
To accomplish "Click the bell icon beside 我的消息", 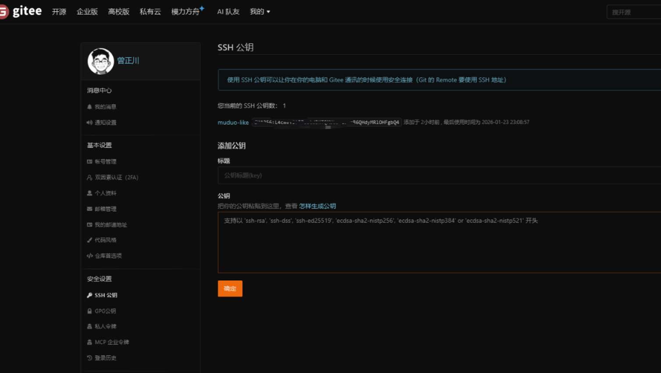I will click(89, 107).
